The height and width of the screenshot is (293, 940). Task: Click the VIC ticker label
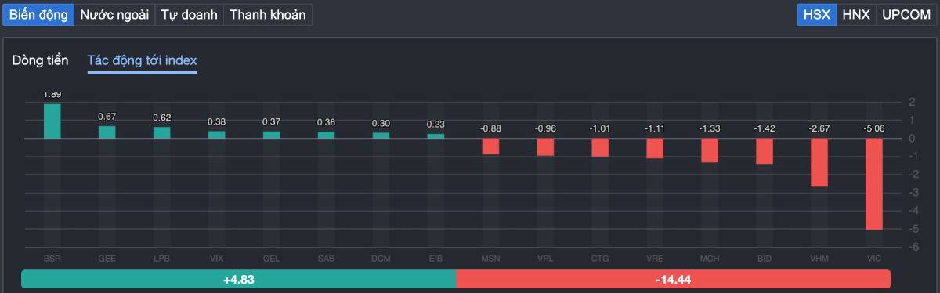pos(874,258)
